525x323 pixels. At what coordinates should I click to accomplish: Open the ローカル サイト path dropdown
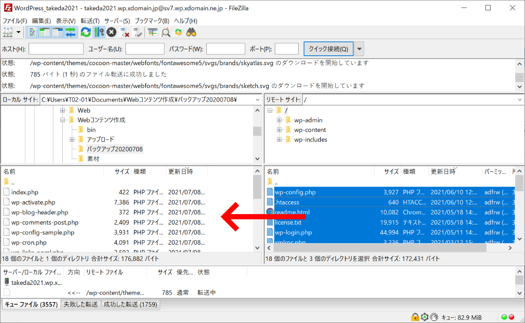point(258,100)
